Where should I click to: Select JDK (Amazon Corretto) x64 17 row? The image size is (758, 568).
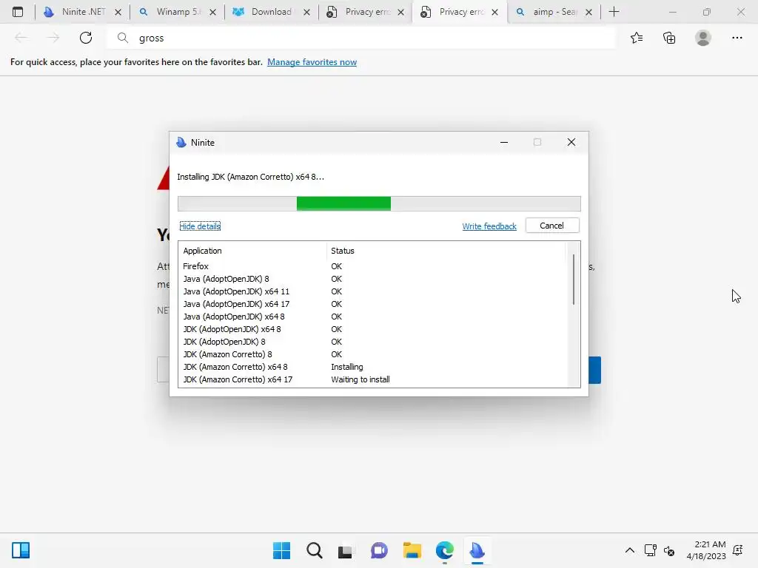coord(372,379)
